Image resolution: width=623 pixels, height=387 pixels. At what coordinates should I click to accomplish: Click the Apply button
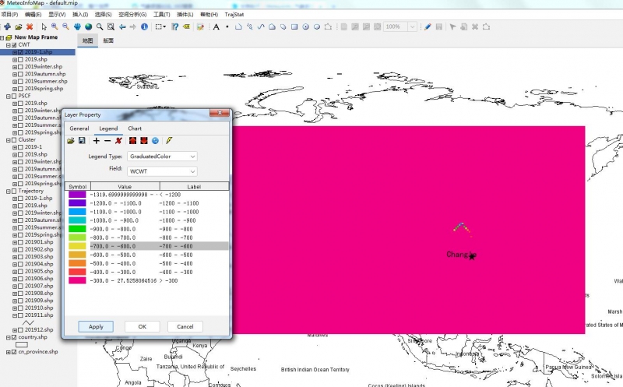coord(96,326)
